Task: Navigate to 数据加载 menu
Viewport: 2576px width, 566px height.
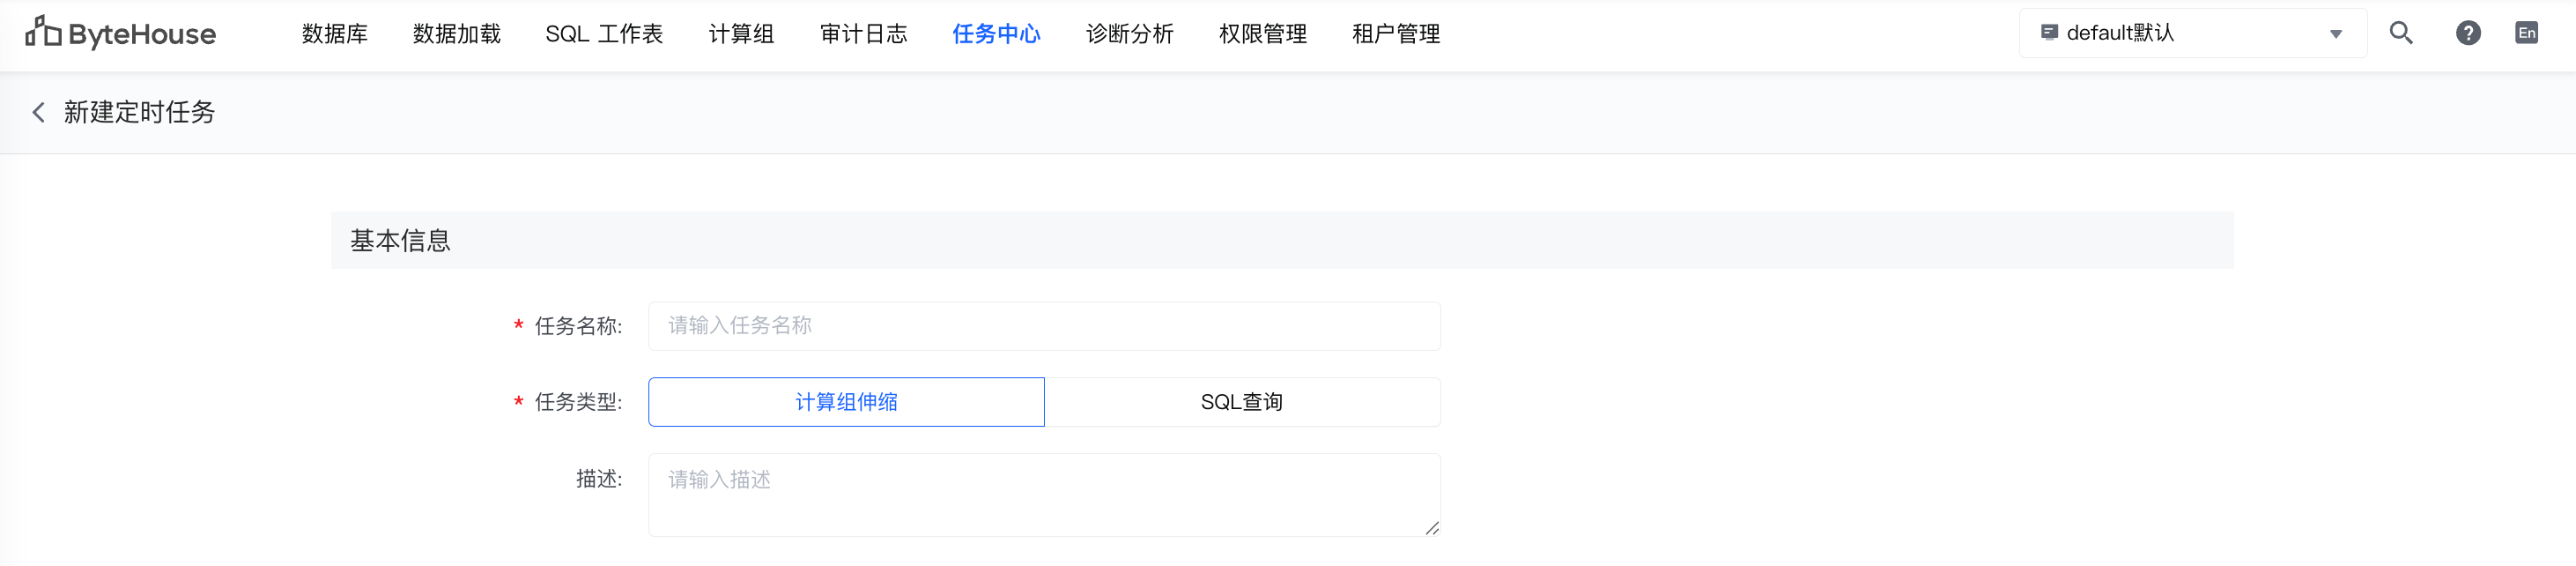Action: click(456, 34)
